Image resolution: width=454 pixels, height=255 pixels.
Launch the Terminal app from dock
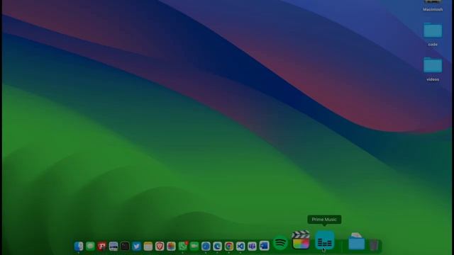(x=125, y=246)
